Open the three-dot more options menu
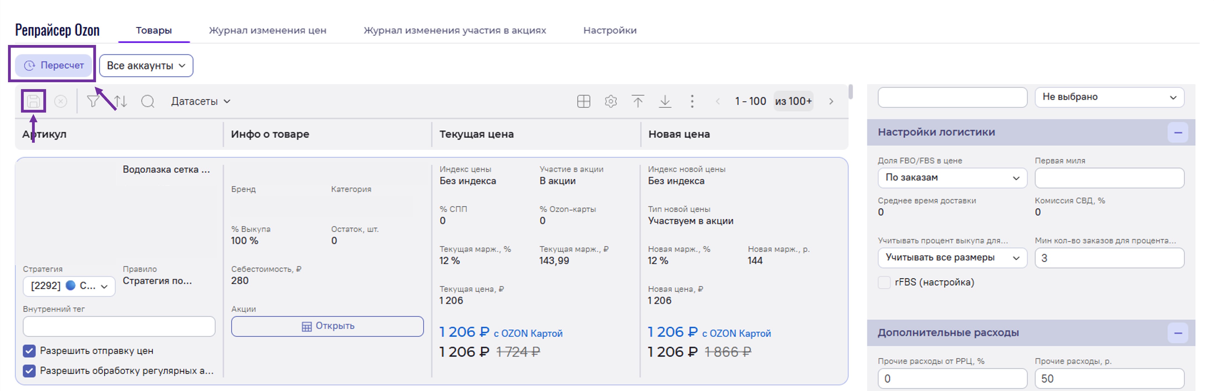Screen dimensions: 1214x391 (x=692, y=101)
